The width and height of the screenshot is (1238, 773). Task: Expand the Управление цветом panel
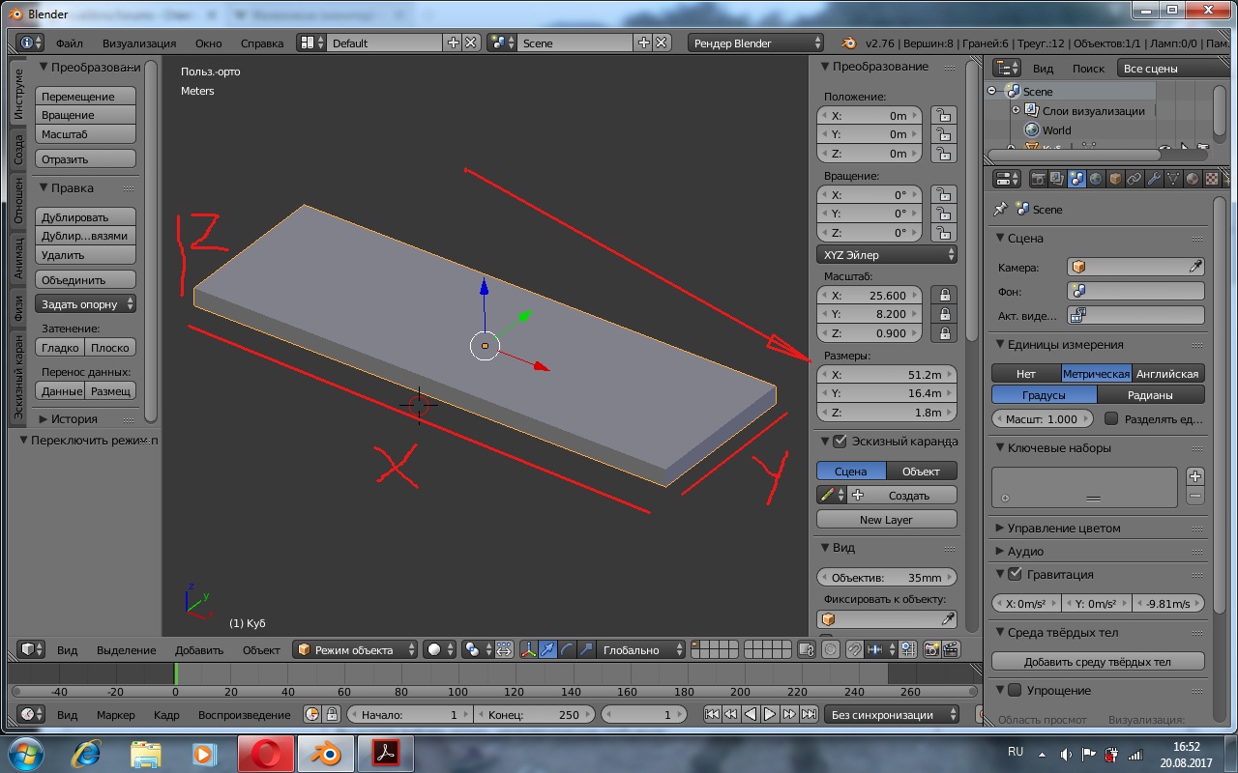1063,528
